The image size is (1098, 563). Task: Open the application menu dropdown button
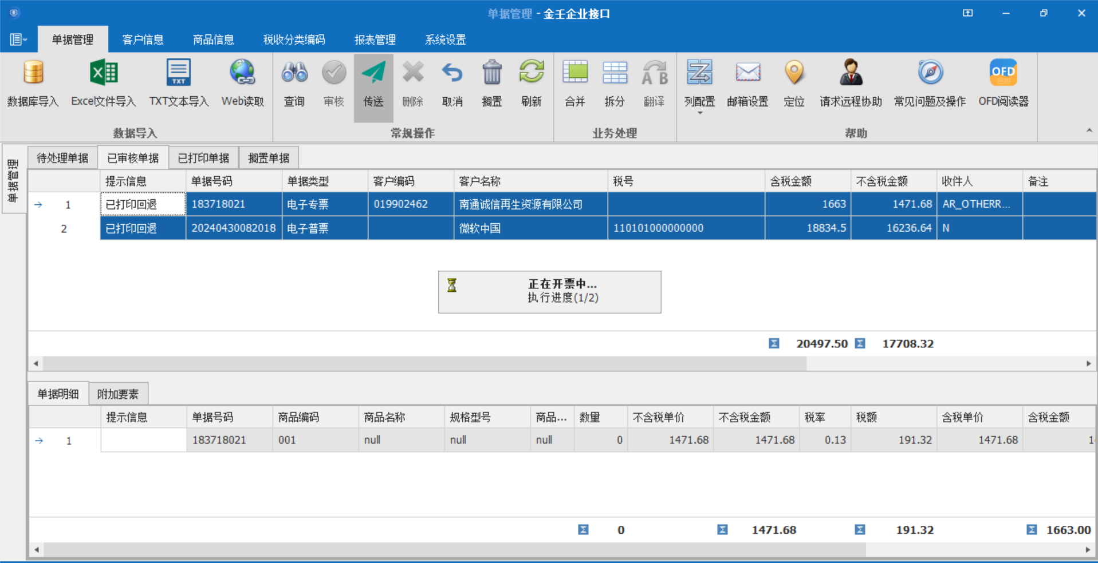pos(18,39)
